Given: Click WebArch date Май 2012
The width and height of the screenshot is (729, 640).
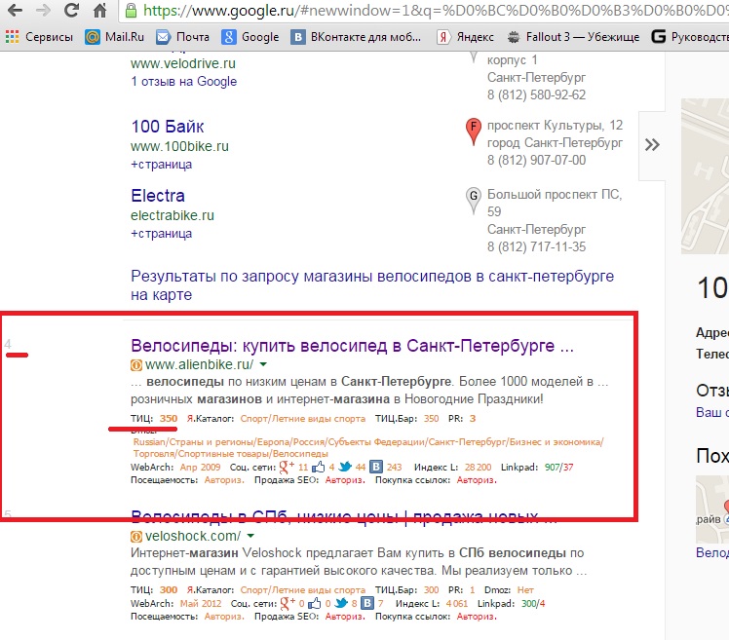Looking at the screenshot, I should (201, 603).
